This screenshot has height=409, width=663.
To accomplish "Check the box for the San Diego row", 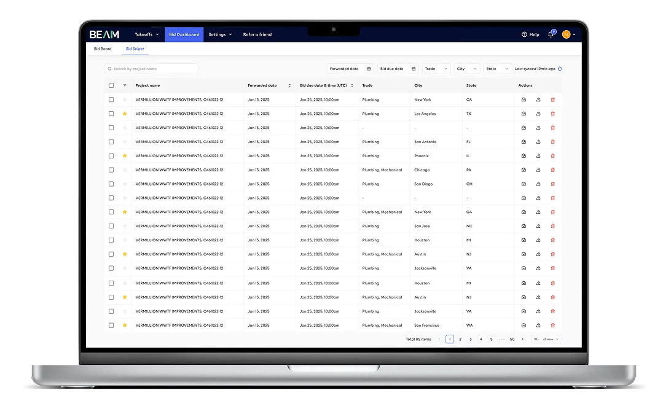I will (111, 184).
